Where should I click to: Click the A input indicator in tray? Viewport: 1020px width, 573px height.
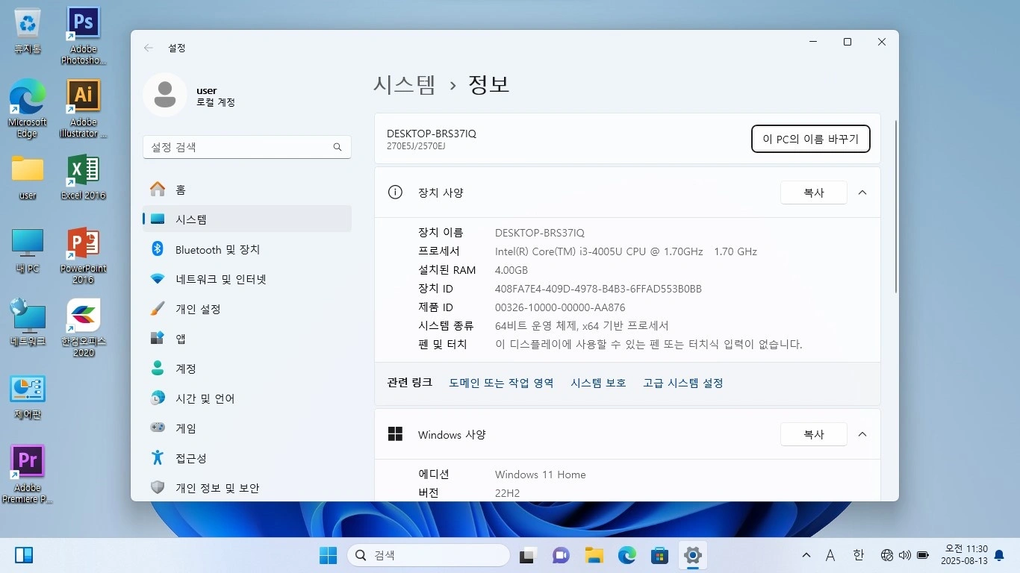pyautogui.click(x=830, y=555)
